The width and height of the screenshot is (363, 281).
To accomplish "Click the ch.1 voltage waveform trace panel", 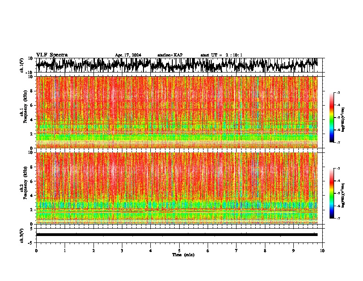I will point(179,65).
